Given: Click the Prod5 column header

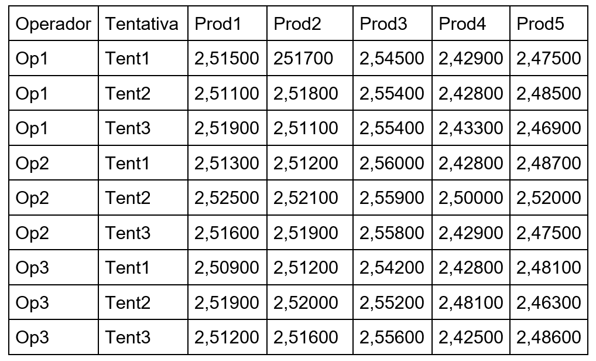Looking at the screenshot, I should (x=549, y=23).
